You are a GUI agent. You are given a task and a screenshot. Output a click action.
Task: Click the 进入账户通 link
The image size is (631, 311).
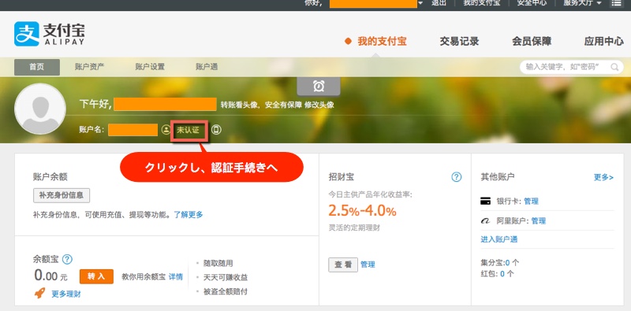click(499, 239)
